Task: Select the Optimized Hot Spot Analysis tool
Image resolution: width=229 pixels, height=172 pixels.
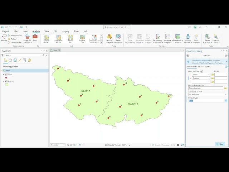Action: pyautogui.click(x=94, y=39)
